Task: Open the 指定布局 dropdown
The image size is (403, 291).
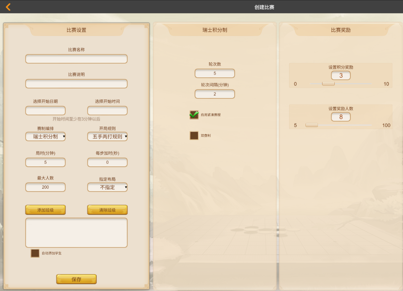Action: [107, 187]
